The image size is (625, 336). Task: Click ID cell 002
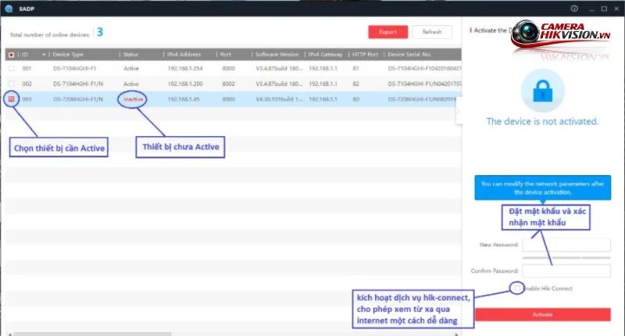click(27, 84)
